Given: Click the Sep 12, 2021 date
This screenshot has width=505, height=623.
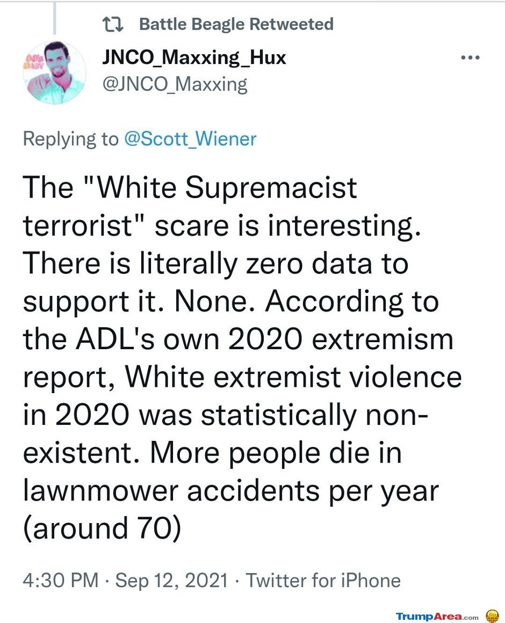Looking at the screenshot, I should (x=171, y=580).
